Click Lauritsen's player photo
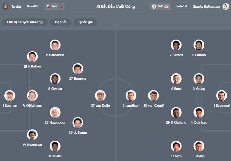231x161 pixels. pyautogui.click(x=131, y=96)
